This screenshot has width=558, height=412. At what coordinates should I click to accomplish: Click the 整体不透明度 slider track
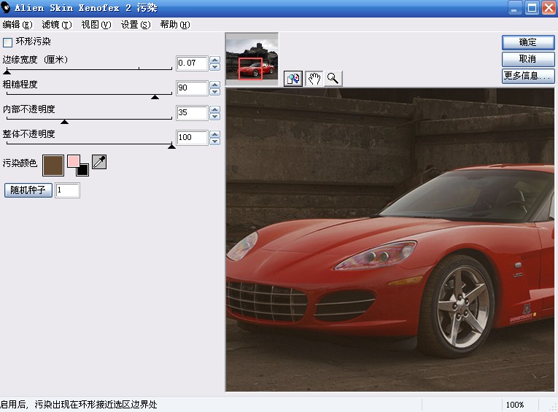click(89, 144)
